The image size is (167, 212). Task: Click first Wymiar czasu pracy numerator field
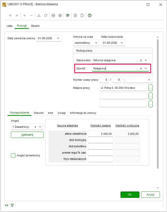coord(104,80)
